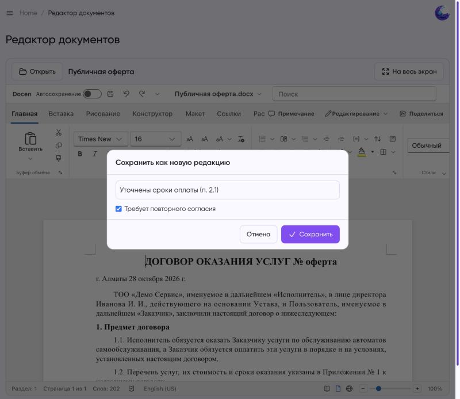Switch to web layout globe icon
The height and width of the screenshot is (399, 460).
[349, 389]
